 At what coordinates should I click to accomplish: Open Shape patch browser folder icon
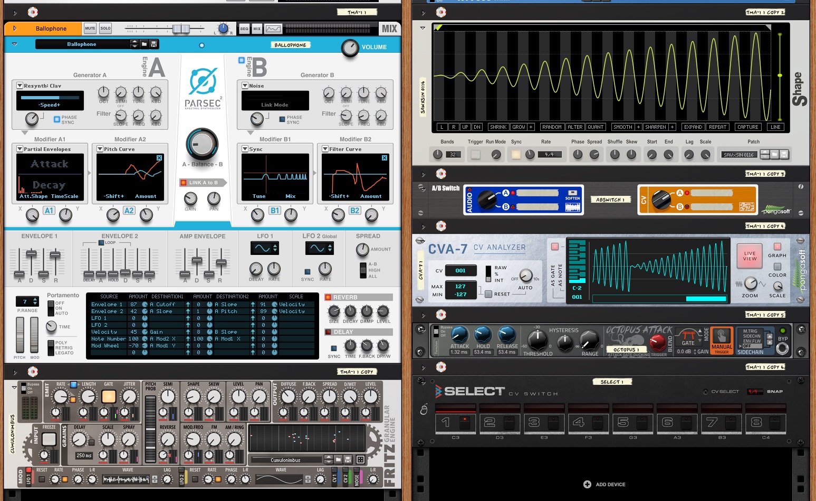tap(774, 155)
